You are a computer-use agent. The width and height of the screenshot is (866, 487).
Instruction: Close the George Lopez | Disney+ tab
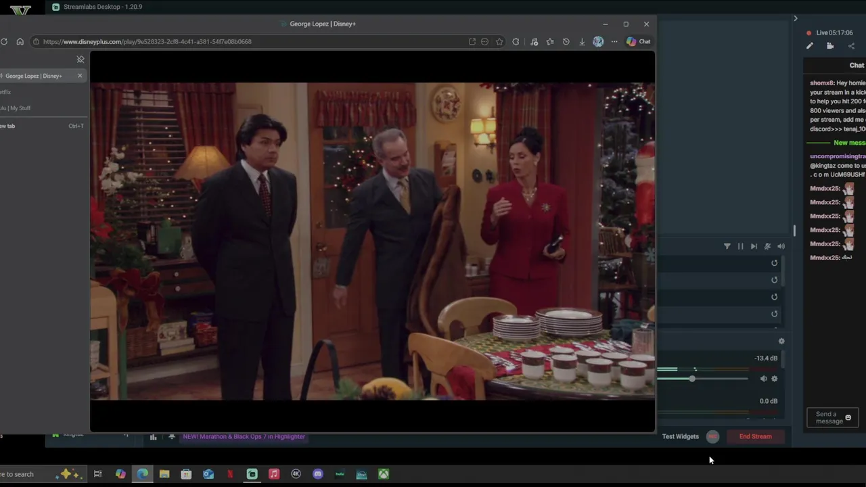pos(80,76)
